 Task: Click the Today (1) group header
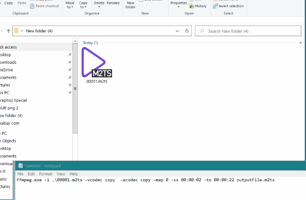coord(91,43)
